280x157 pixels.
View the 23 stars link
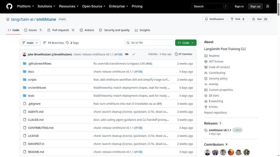[212, 96]
